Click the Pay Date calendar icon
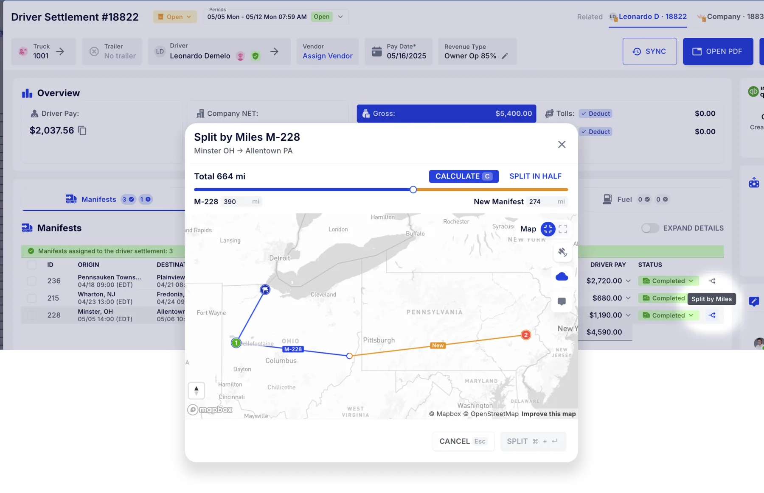 [x=376, y=51]
